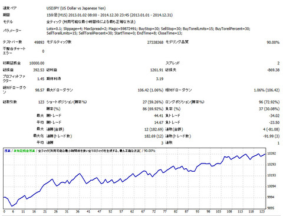Click the parameter line starting "Lots=0.1; Slippage=4"

pyautogui.click(x=148, y=29)
